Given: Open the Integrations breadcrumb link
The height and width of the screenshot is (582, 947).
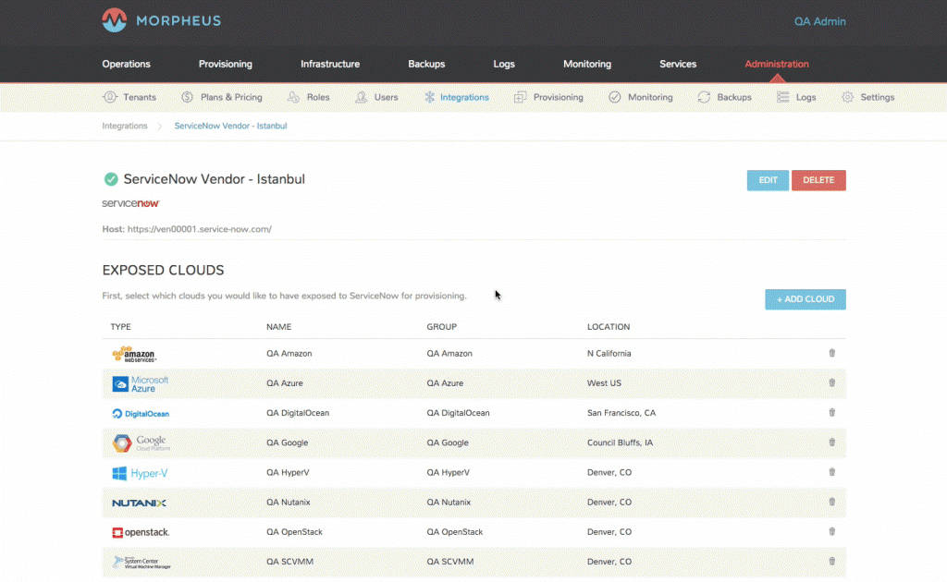Looking at the screenshot, I should click(124, 126).
